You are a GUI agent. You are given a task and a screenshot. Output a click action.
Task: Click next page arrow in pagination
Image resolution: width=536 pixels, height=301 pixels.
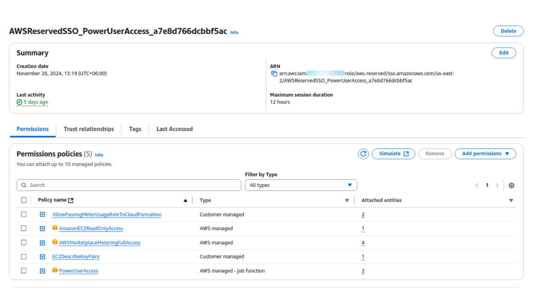point(497,186)
